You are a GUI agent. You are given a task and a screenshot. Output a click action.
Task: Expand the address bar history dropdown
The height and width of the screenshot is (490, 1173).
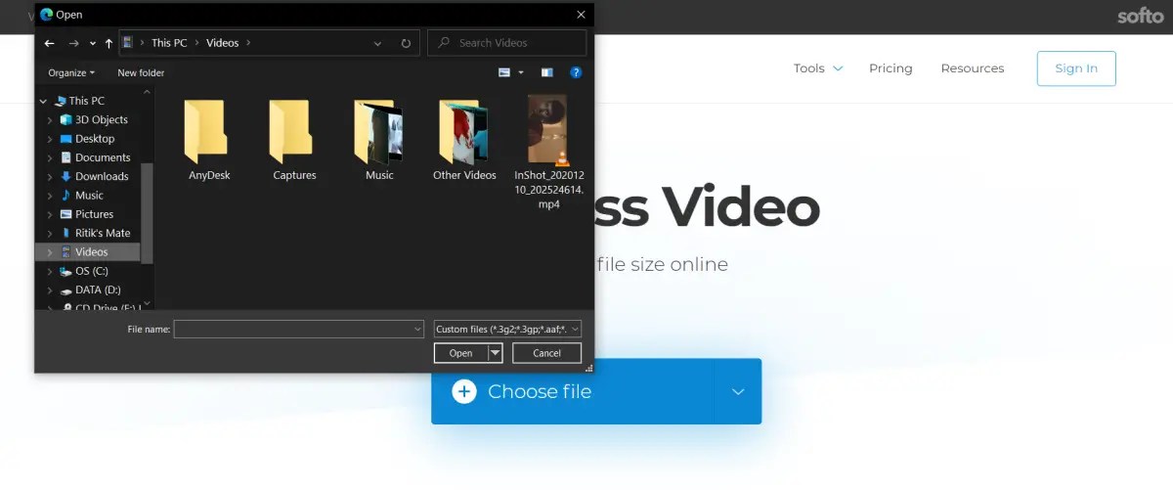(378, 43)
